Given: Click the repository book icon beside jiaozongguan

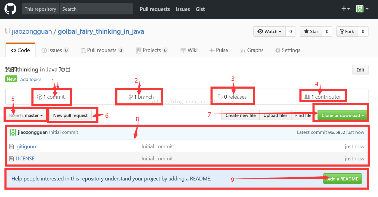Looking at the screenshot, I should point(7,31).
